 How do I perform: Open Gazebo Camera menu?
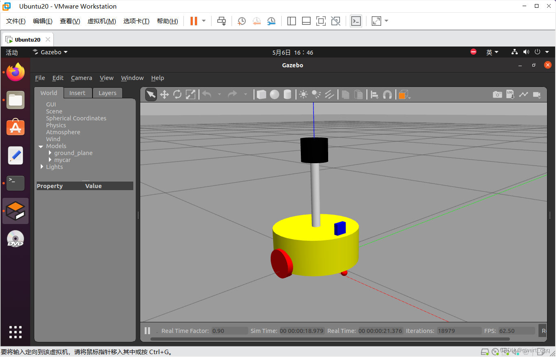[x=82, y=78]
